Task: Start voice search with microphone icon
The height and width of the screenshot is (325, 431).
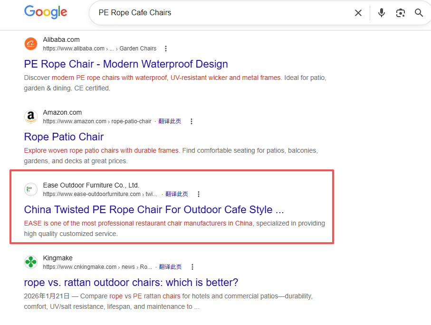Action: 382,13
